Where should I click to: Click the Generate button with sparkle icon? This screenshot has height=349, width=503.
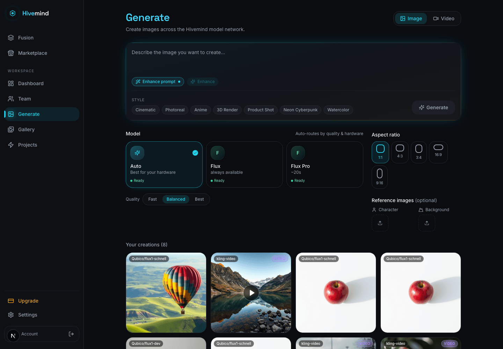click(x=433, y=107)
